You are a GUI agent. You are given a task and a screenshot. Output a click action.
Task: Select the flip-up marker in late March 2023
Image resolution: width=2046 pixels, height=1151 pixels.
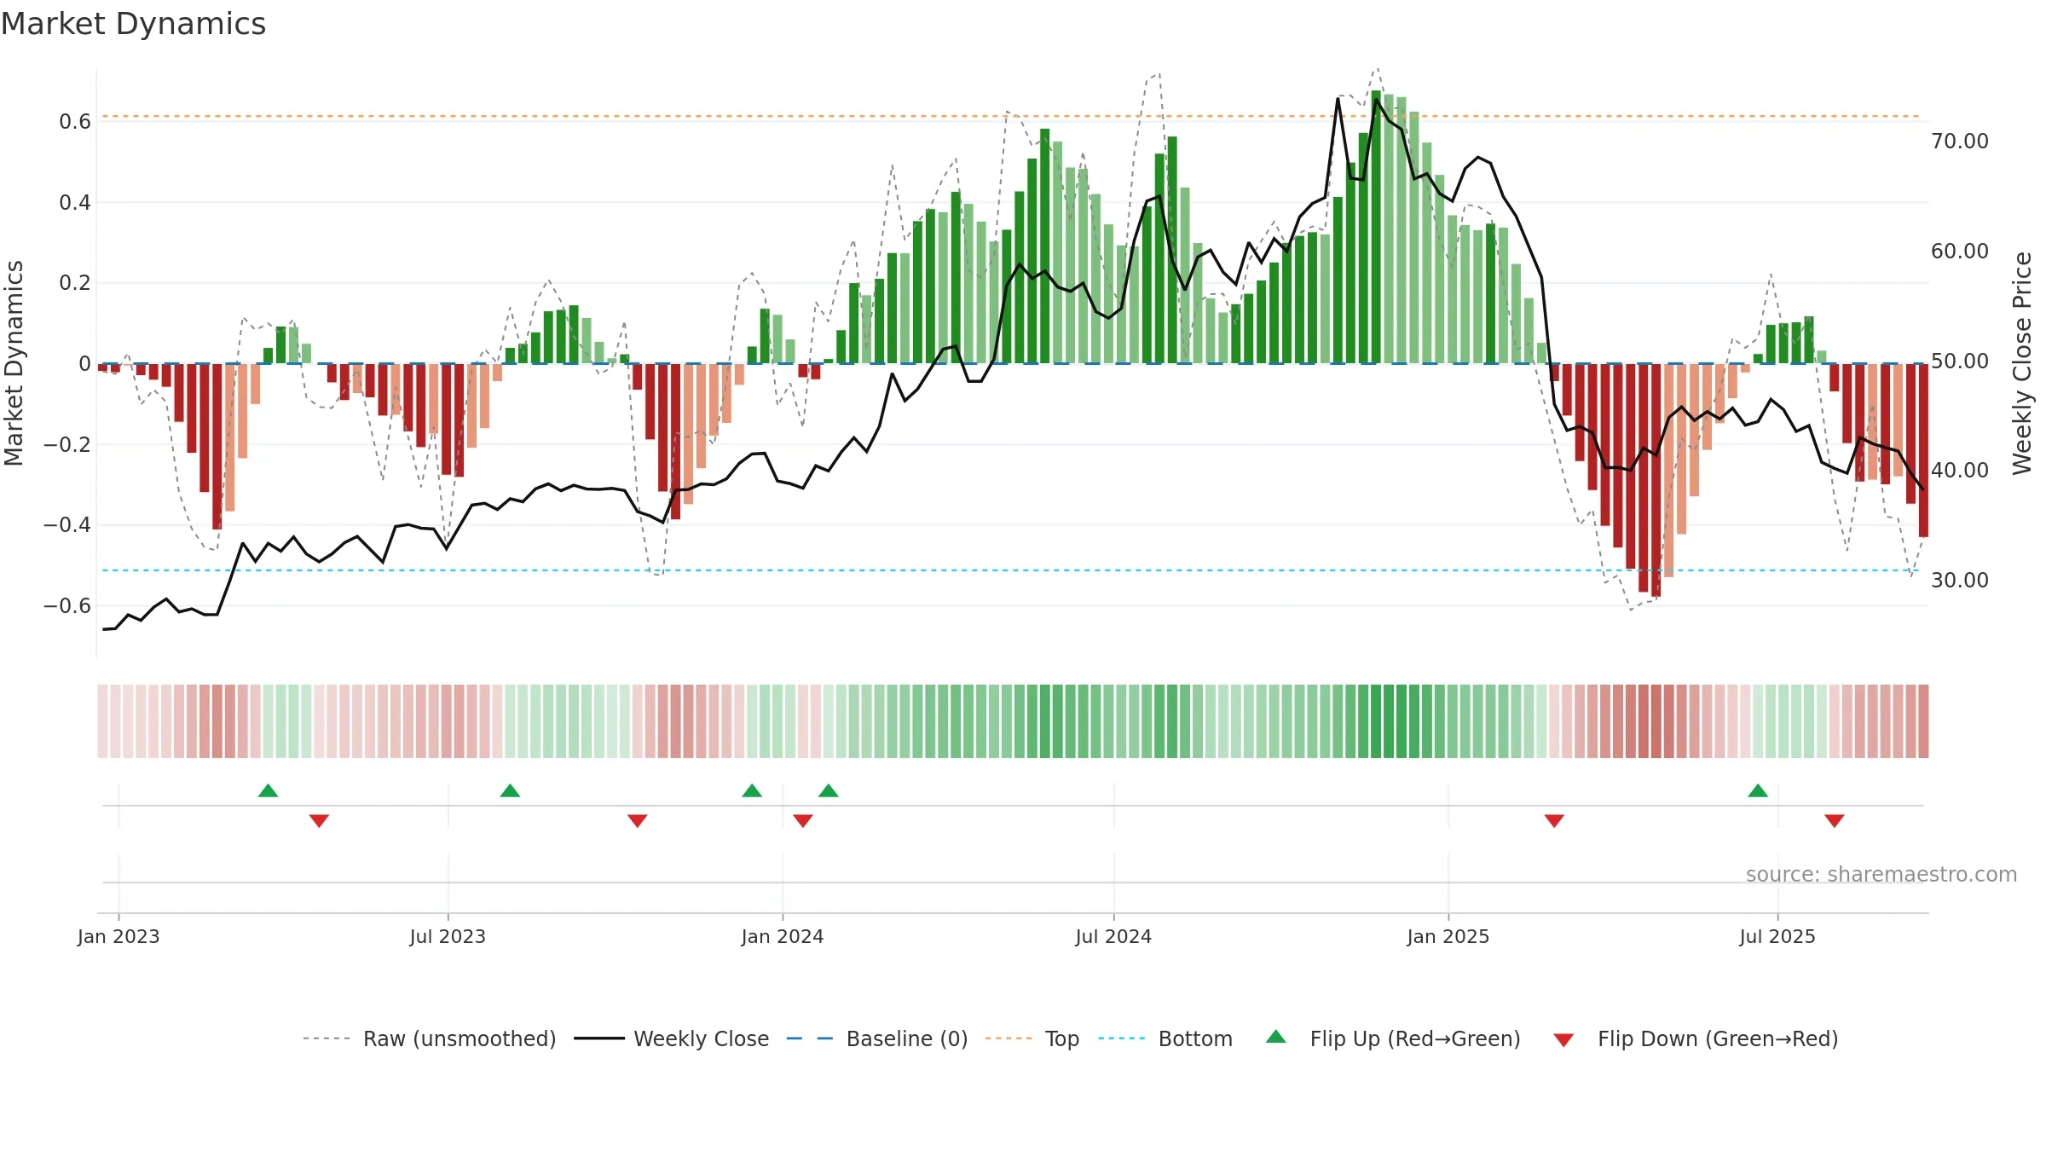point(268,790)
